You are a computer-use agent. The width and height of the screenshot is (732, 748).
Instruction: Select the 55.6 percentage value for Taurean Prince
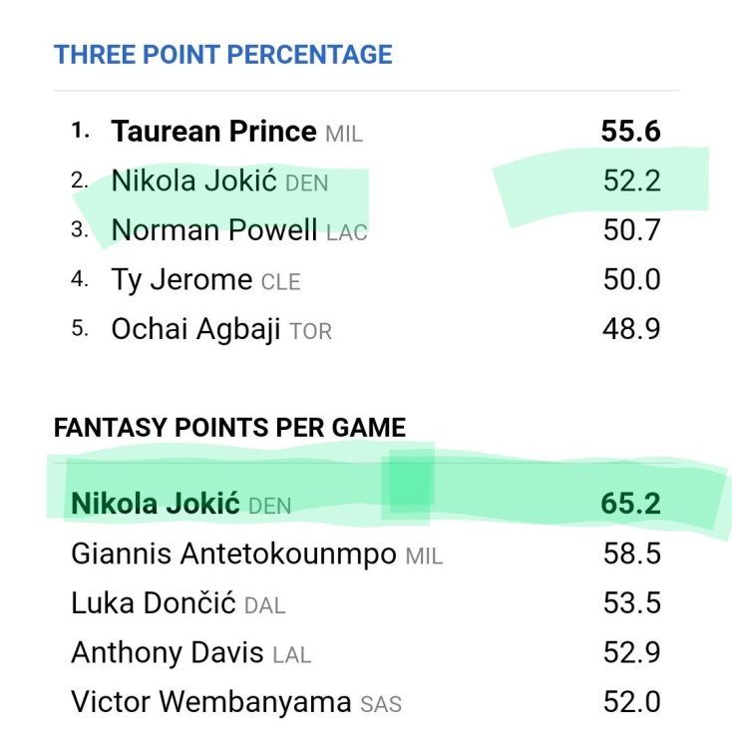point(630,131)
